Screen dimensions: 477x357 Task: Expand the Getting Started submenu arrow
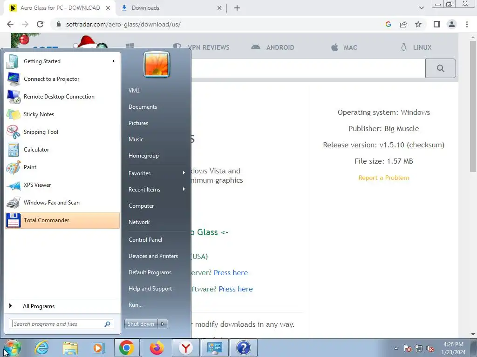tap(114, 61)
